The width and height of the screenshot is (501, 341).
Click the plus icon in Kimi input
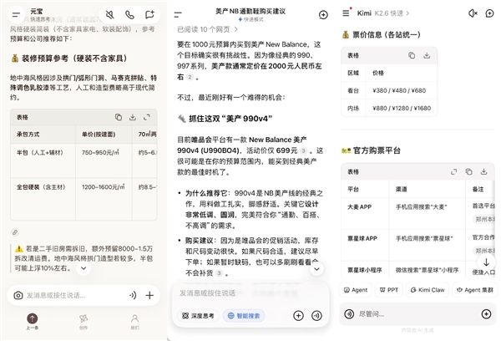coord(486,314)
